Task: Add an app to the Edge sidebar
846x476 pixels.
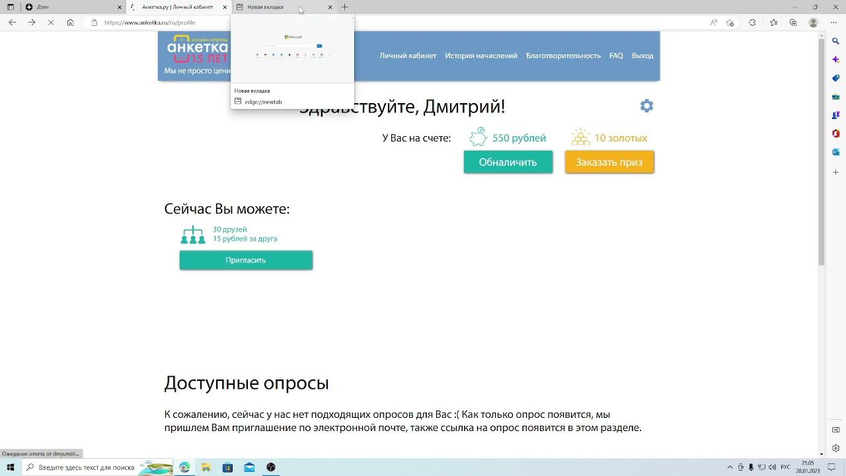Action: [x=835, y=173]
